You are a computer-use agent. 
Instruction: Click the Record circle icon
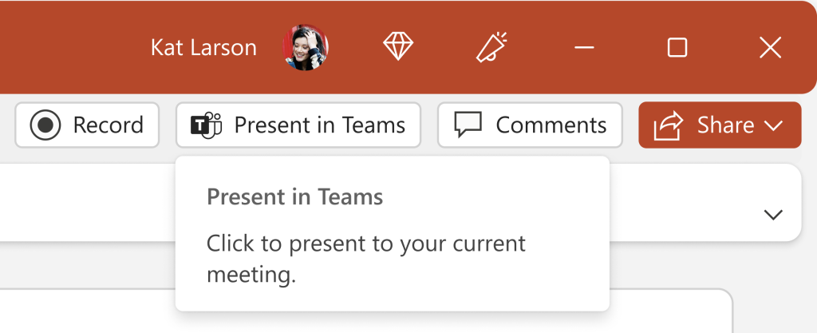45,125
